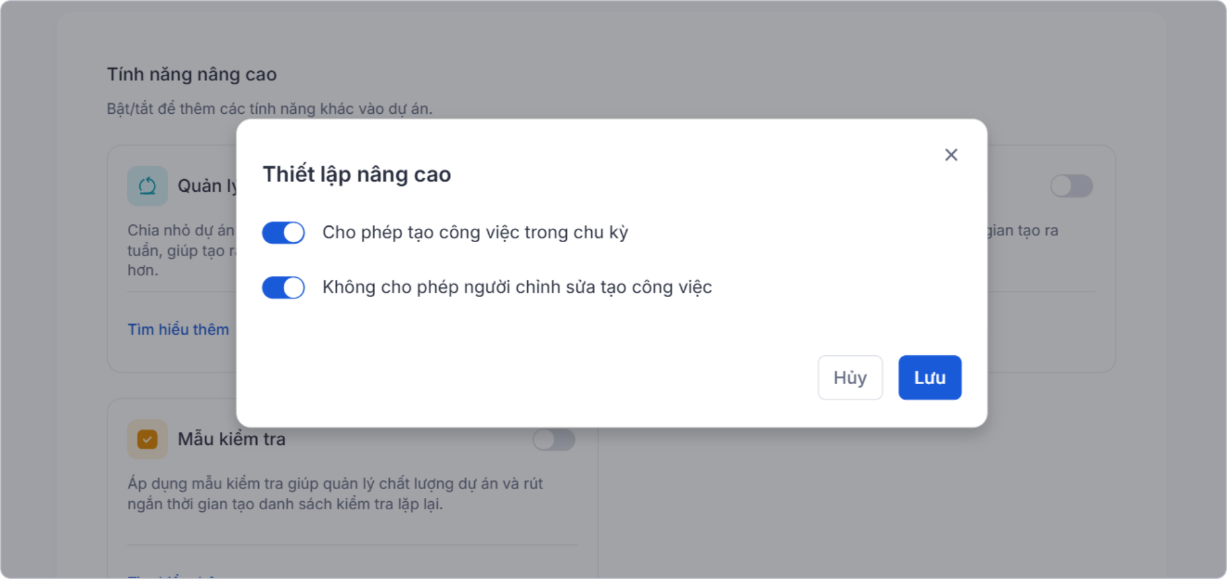Turn off 'Không cho phép người chỉnh sửa tạo công việc'
1227x579 pixels.
[x=283, y=288]
